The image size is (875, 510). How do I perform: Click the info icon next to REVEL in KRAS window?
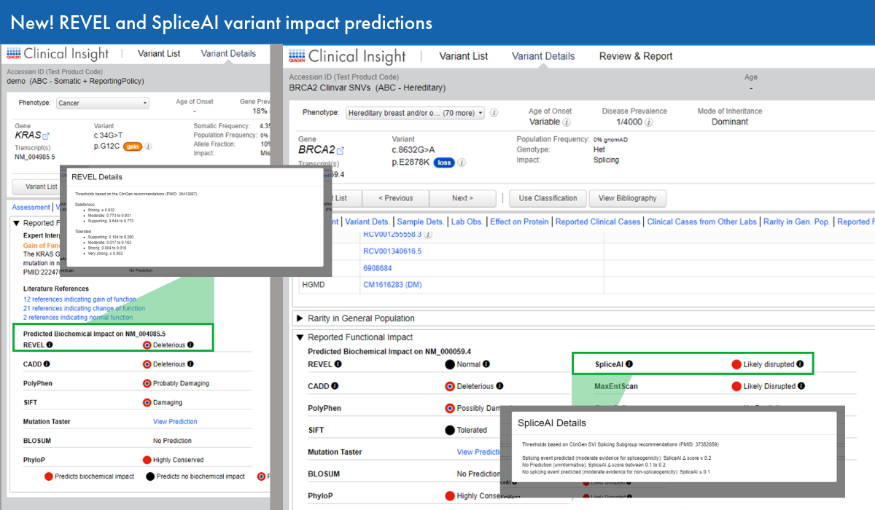50,345
